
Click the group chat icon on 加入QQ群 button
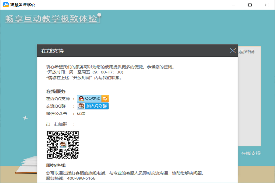(81, 106)
